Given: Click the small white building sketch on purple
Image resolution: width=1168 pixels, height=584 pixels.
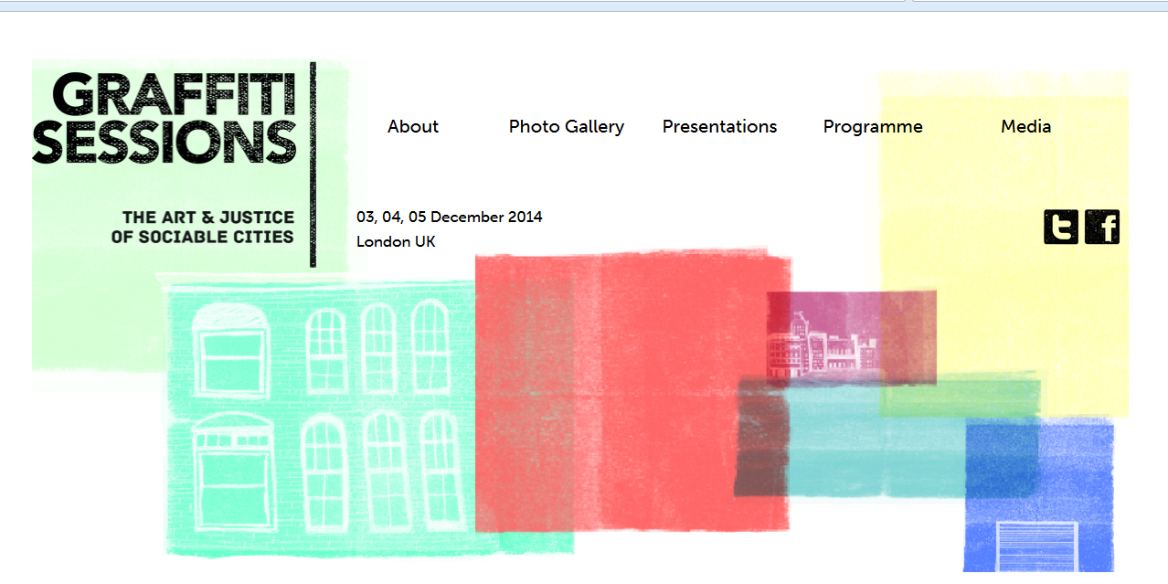Looking at the screenshot, I should pyautogui.click(x=823, y=345).
